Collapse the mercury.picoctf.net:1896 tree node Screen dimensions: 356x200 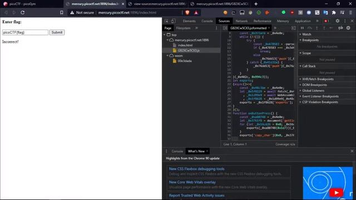coord(167,40)
